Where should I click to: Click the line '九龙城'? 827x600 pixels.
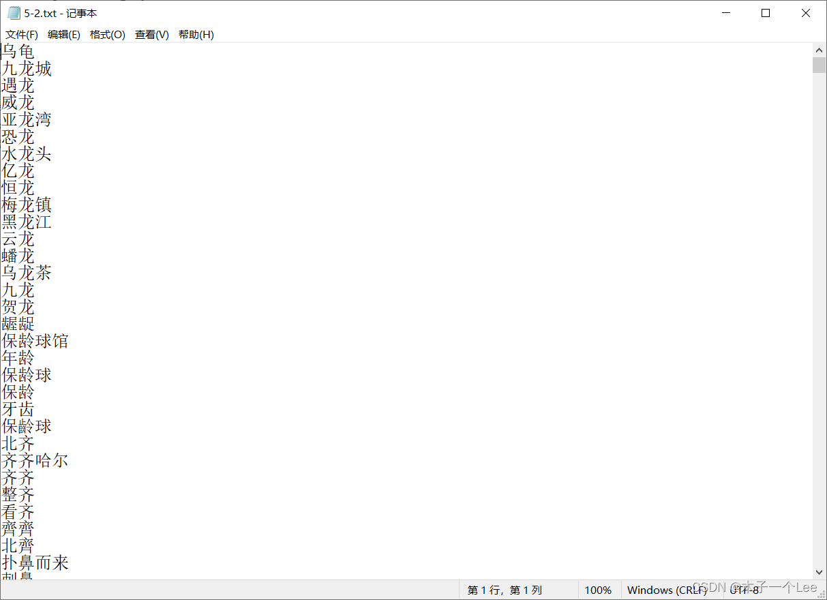pos(27,68)
